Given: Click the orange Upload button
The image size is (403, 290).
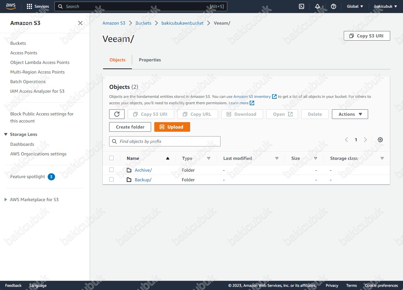Looking at the screenshot, I should coord(172,127).
